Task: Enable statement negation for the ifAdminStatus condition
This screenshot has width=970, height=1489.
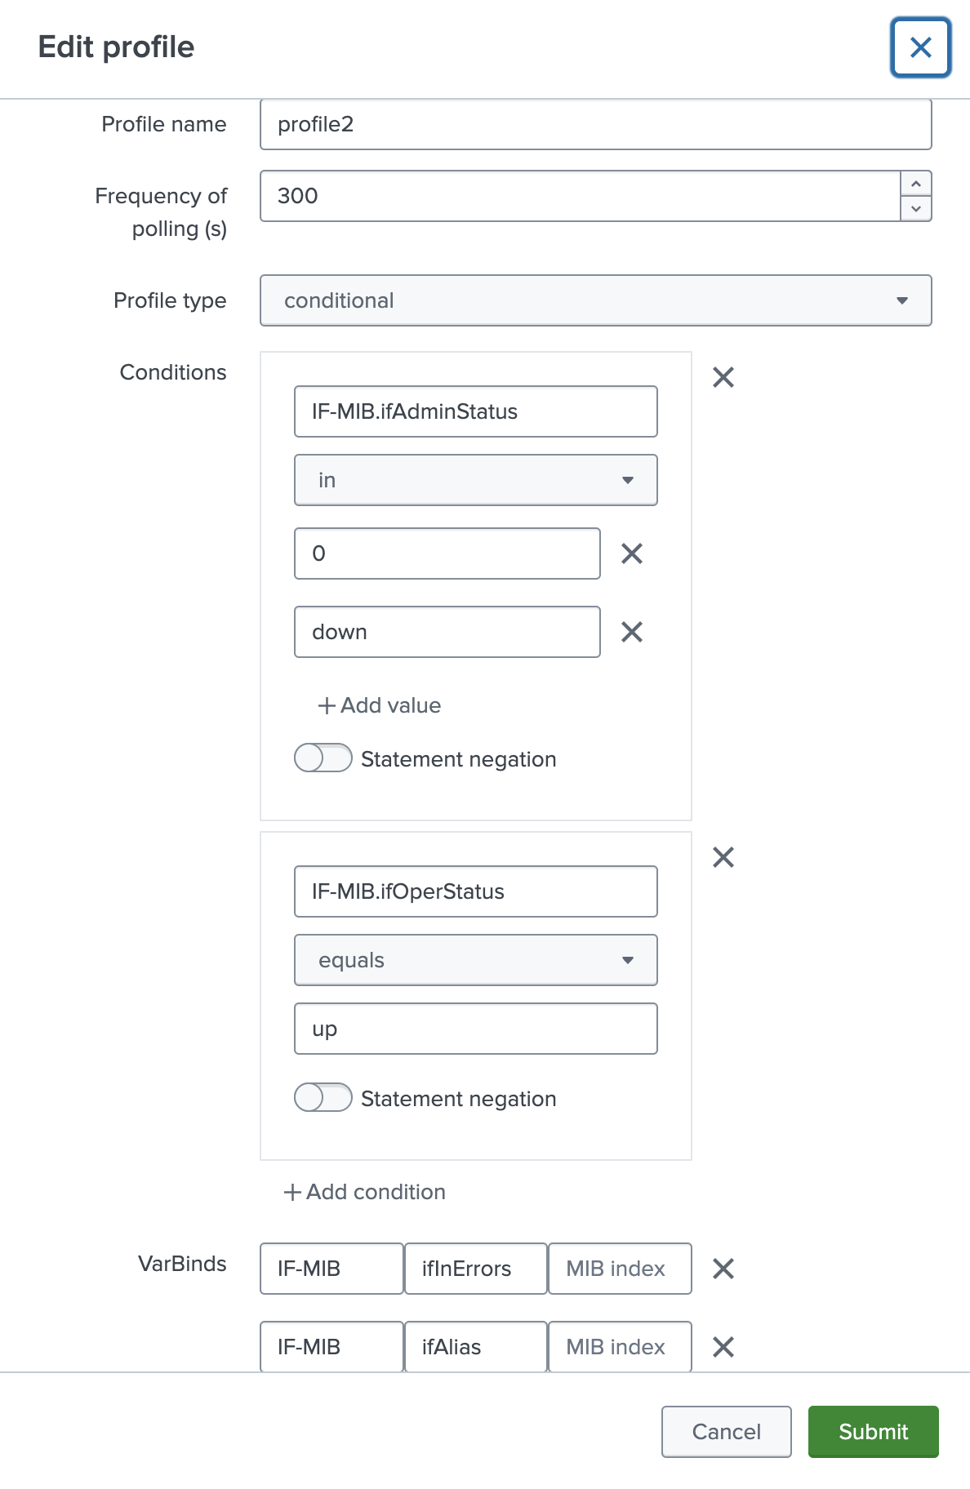Action: (322, 758)
